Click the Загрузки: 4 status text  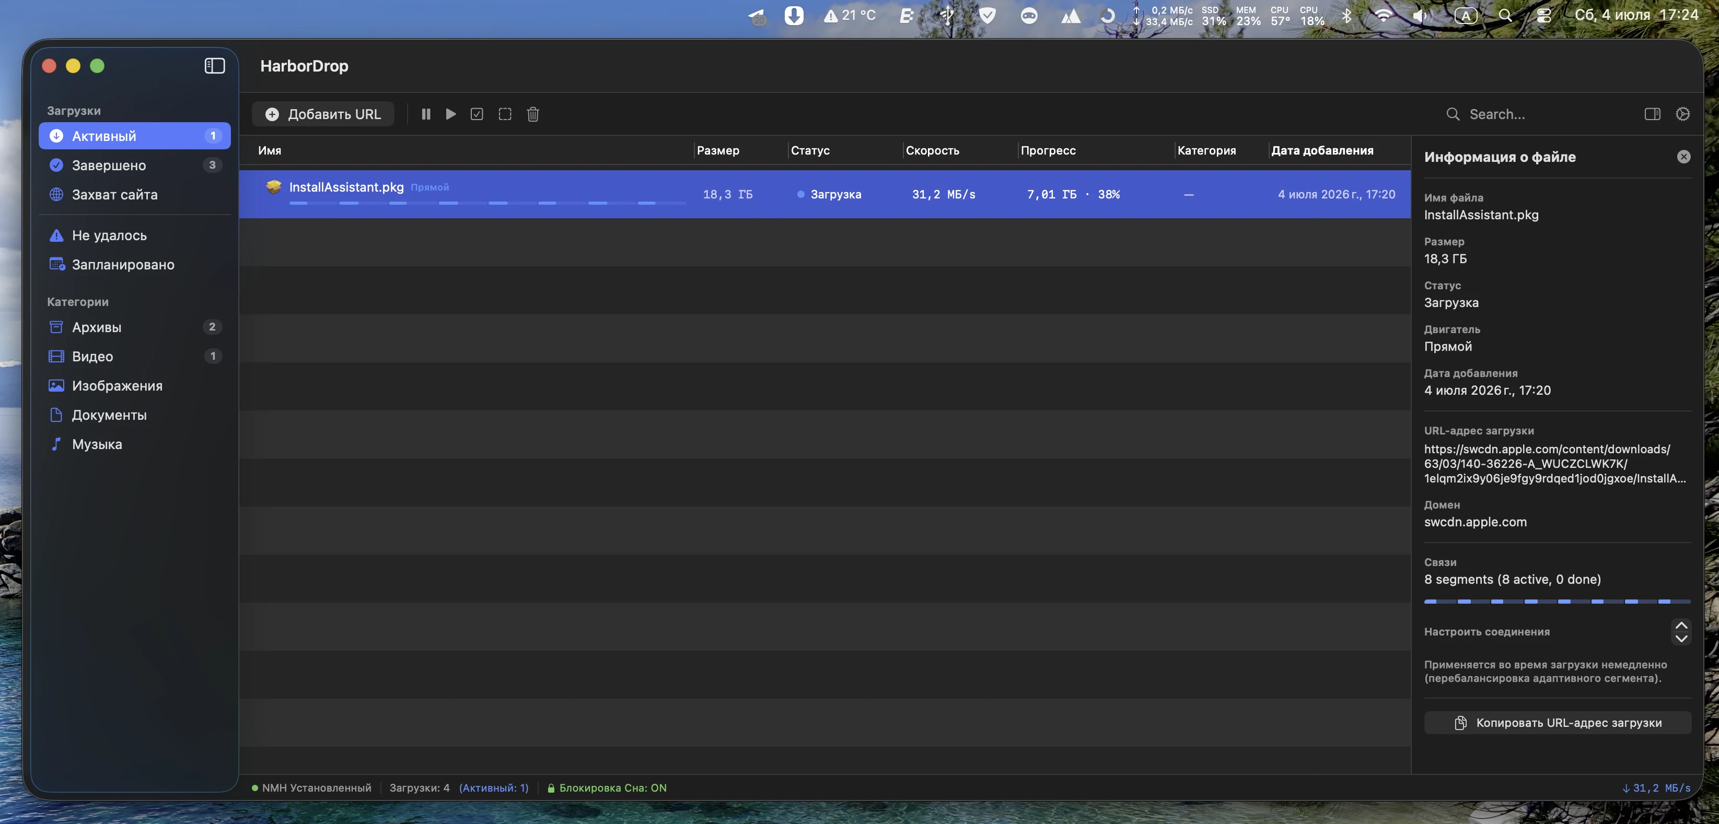click(x=420, y=788)
